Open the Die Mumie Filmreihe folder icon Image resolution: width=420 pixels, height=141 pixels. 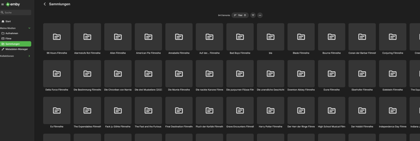(179, 73)
